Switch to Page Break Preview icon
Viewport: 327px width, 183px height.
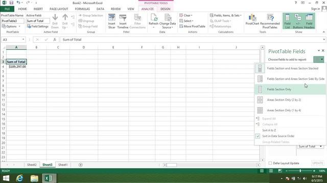(280, 171)
